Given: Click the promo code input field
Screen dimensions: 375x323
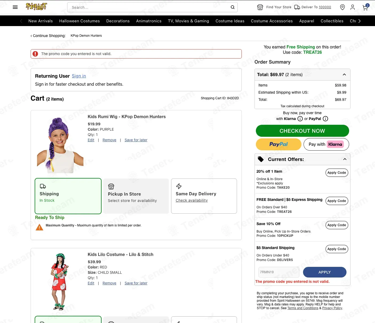Looking at the screenshot, I should tap(279, 272).
